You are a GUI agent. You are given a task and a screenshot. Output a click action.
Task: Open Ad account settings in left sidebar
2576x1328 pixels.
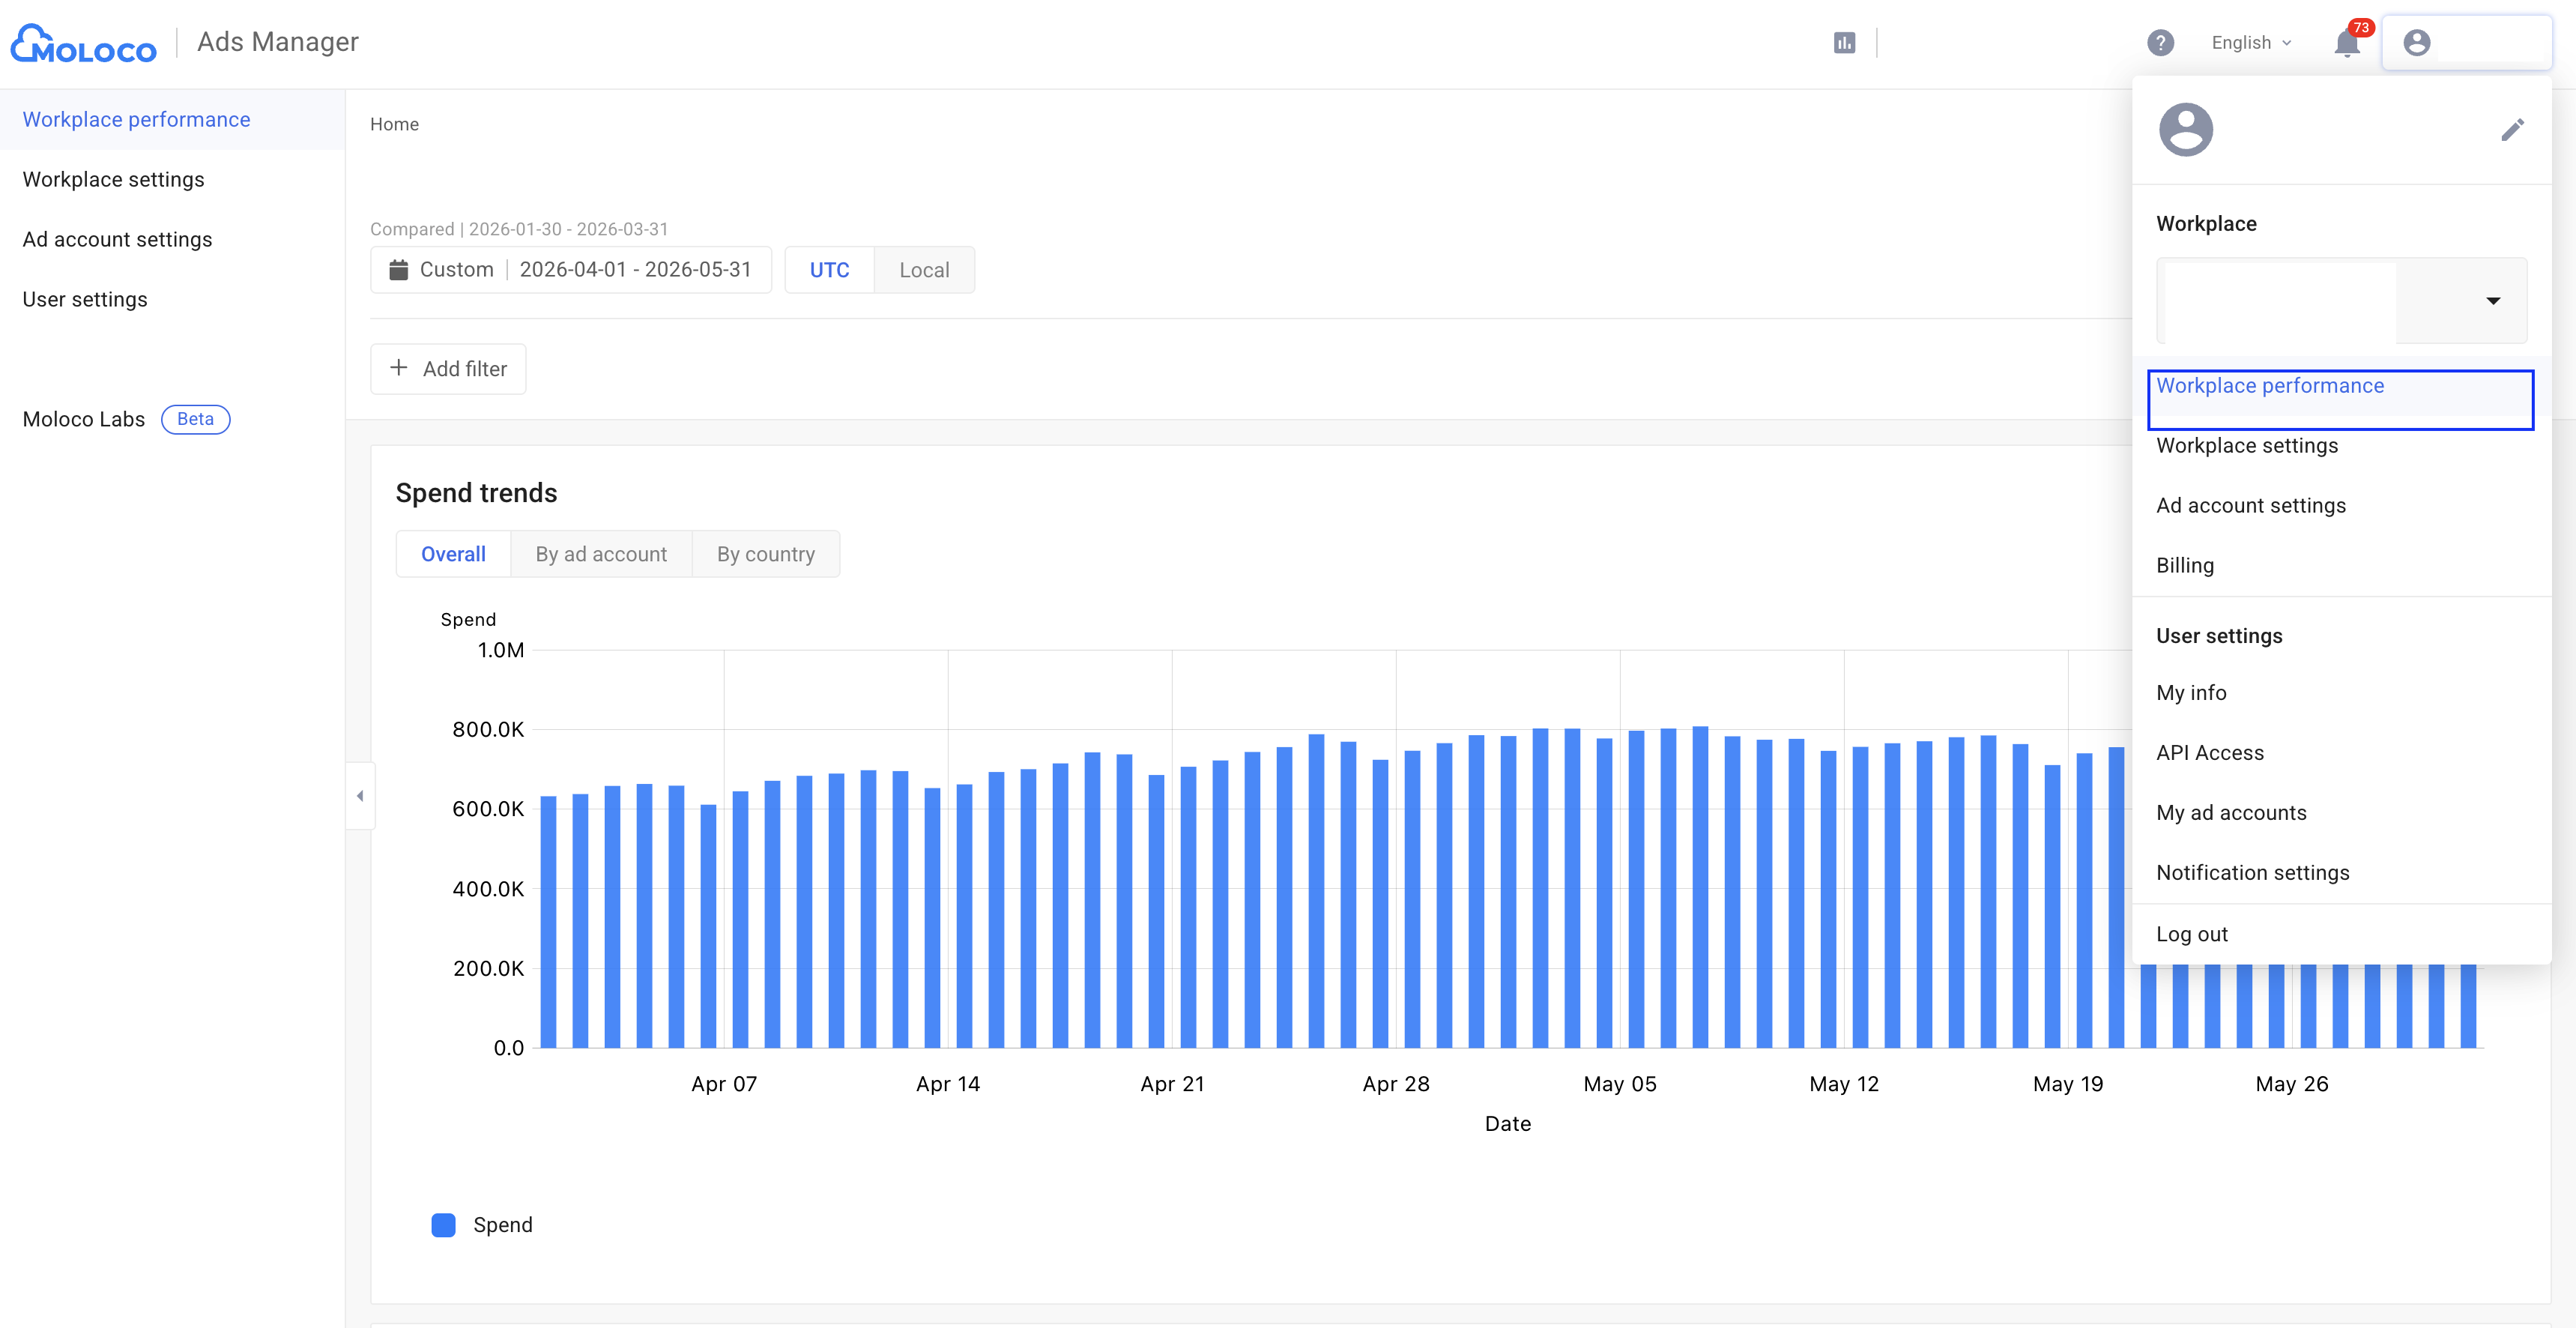click(x=172, y=240)
